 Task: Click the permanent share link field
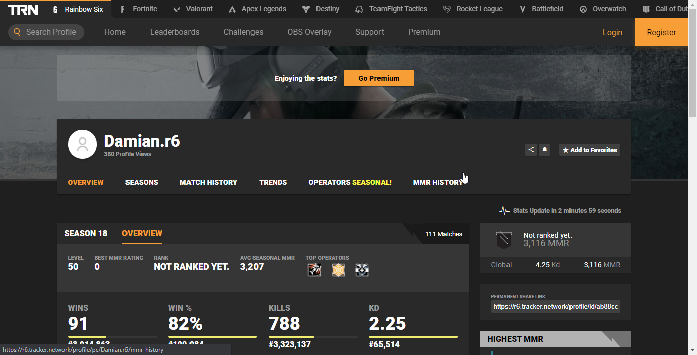click(x=555, y=306)
